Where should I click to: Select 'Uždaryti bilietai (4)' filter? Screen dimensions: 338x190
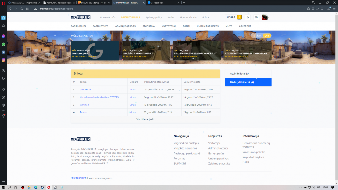point(248,82)
